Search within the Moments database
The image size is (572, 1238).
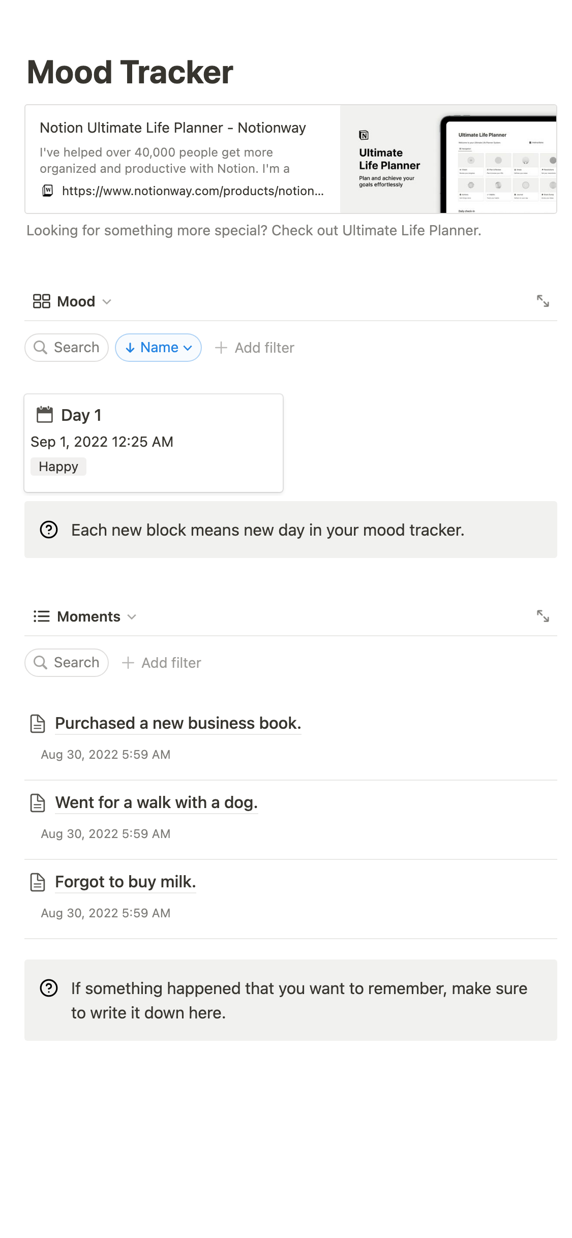[x=67, y=663]
